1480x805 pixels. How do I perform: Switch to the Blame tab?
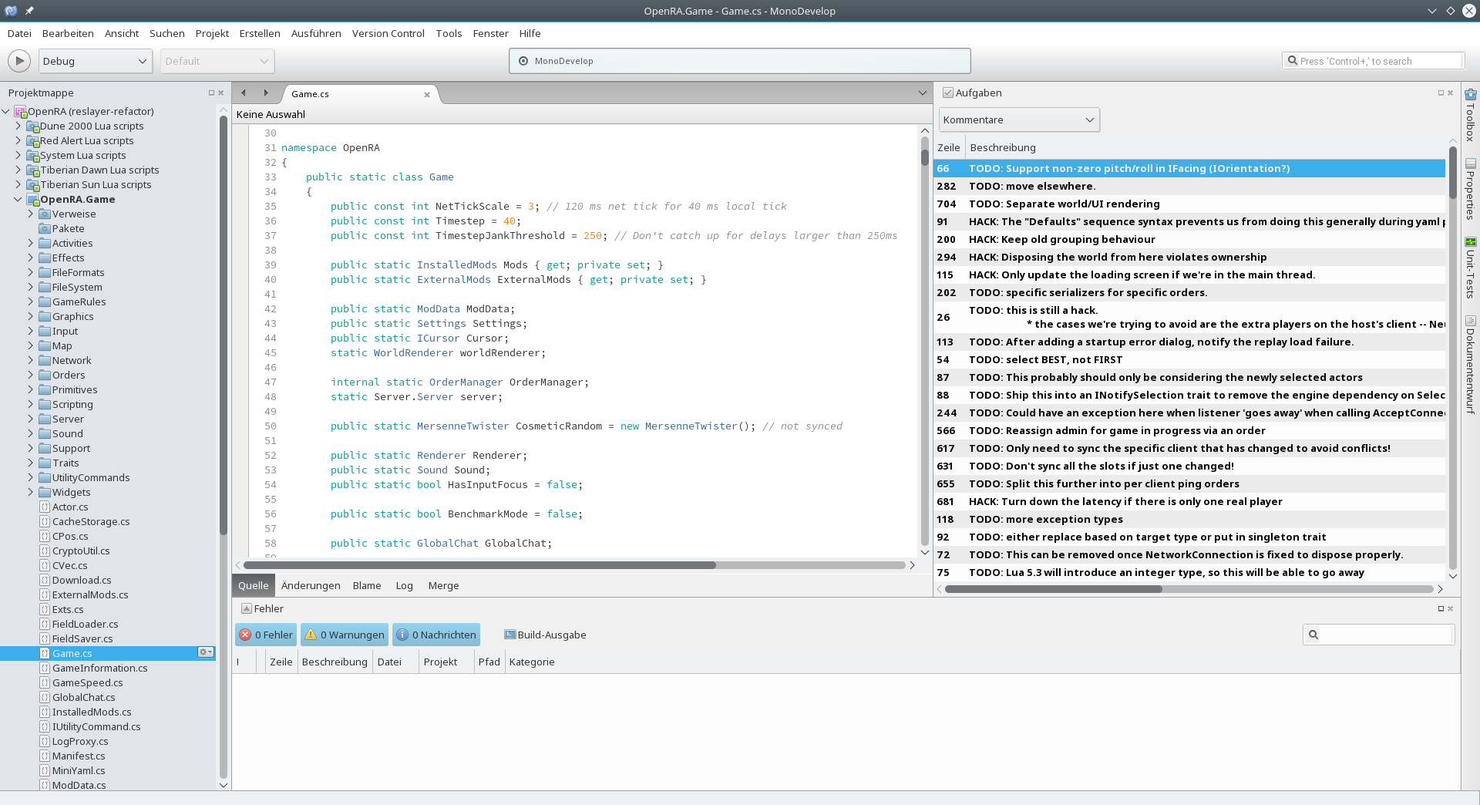(x=367, y=585)
